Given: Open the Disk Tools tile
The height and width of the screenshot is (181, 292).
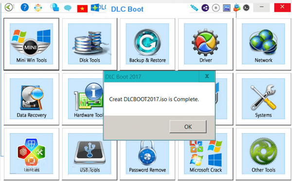Looking at the screenshot, I should 90,44.
